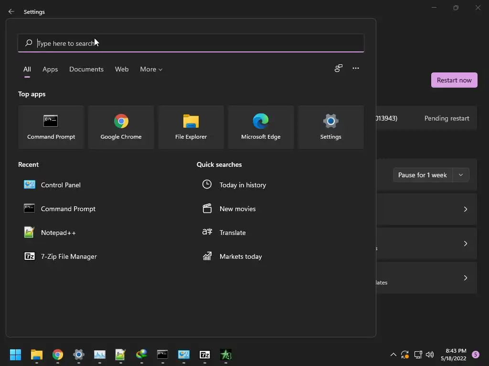This screenshot has width=489, height=366.
Task: Launch Google Chrome from Top apps
Action: [121, 127]
